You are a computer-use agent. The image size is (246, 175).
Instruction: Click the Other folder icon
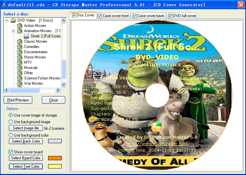pyautogui.click(x=20, y=73)
